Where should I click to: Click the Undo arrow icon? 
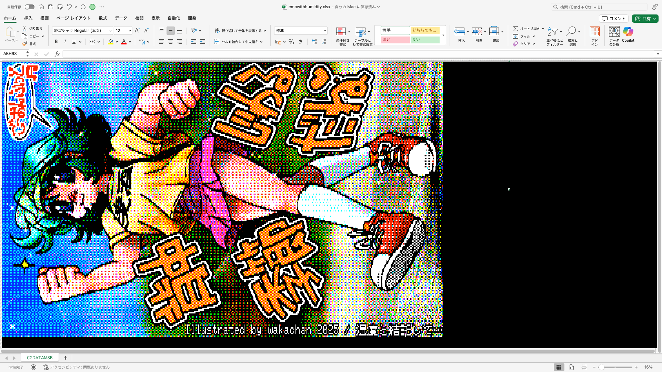(x=69, y=7)
